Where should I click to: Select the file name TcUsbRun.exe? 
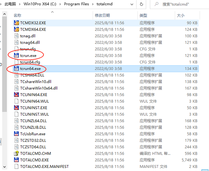[x=33, y=134]
